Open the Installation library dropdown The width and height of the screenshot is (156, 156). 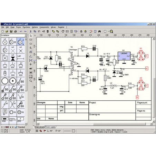click(x=26, y=35)
